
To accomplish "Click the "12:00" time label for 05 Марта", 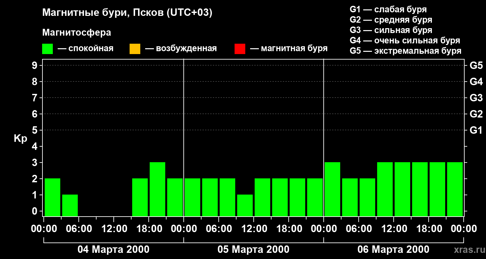I will [254, 229].
